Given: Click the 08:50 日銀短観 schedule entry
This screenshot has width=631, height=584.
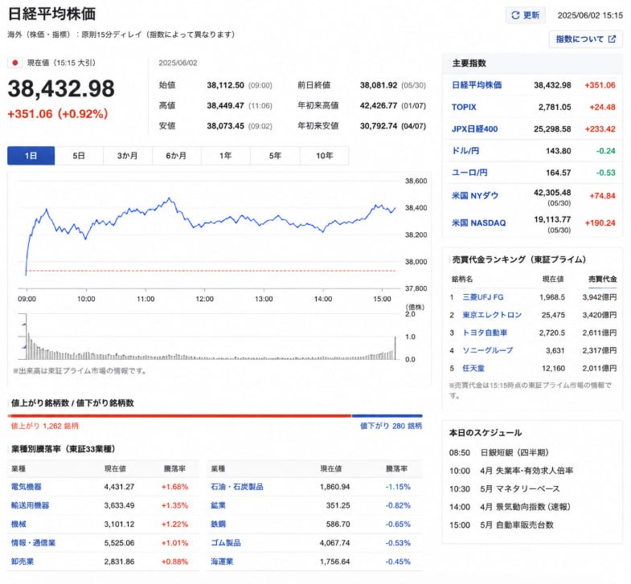Looking at the screenshot, I should pyautogui.click(x=499, y=453).
